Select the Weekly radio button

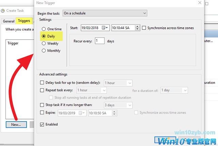tap(44, 43)
